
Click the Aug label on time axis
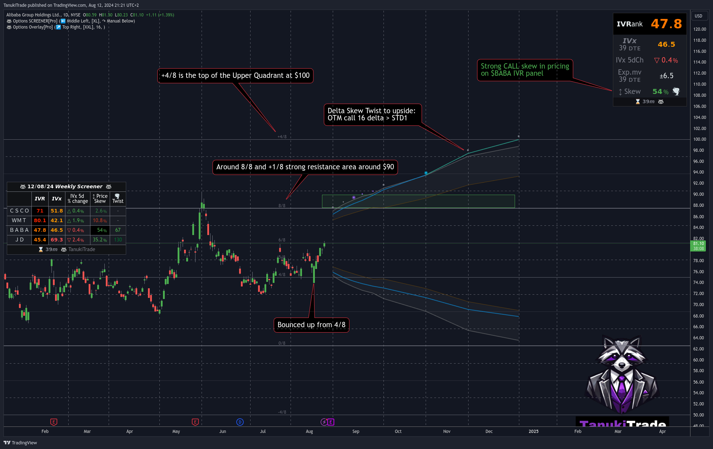point(310,431)
